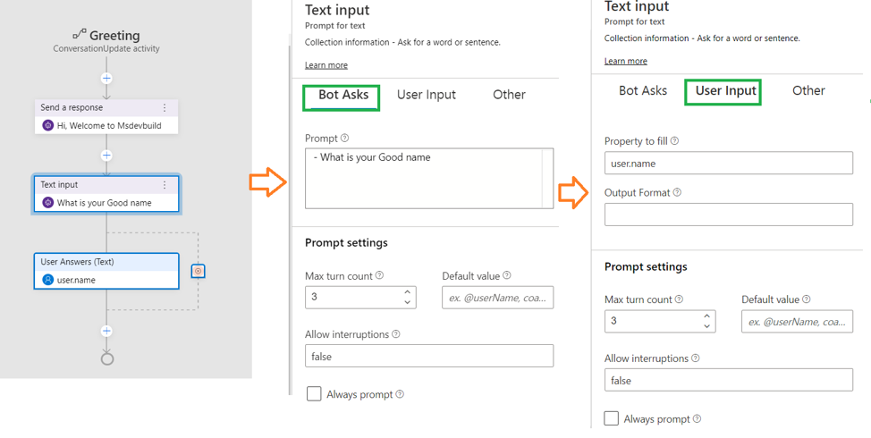Open the Send a response node's three-dot menu
871x438 pixels.
(x=165, y=107)
